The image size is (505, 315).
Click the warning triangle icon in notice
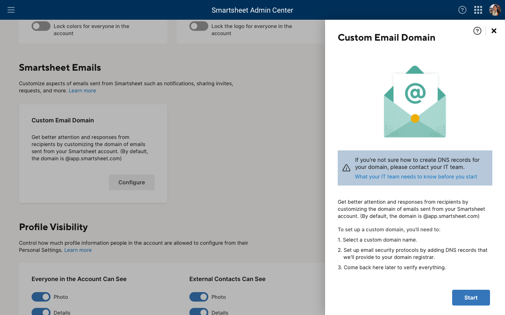point(346,168)
